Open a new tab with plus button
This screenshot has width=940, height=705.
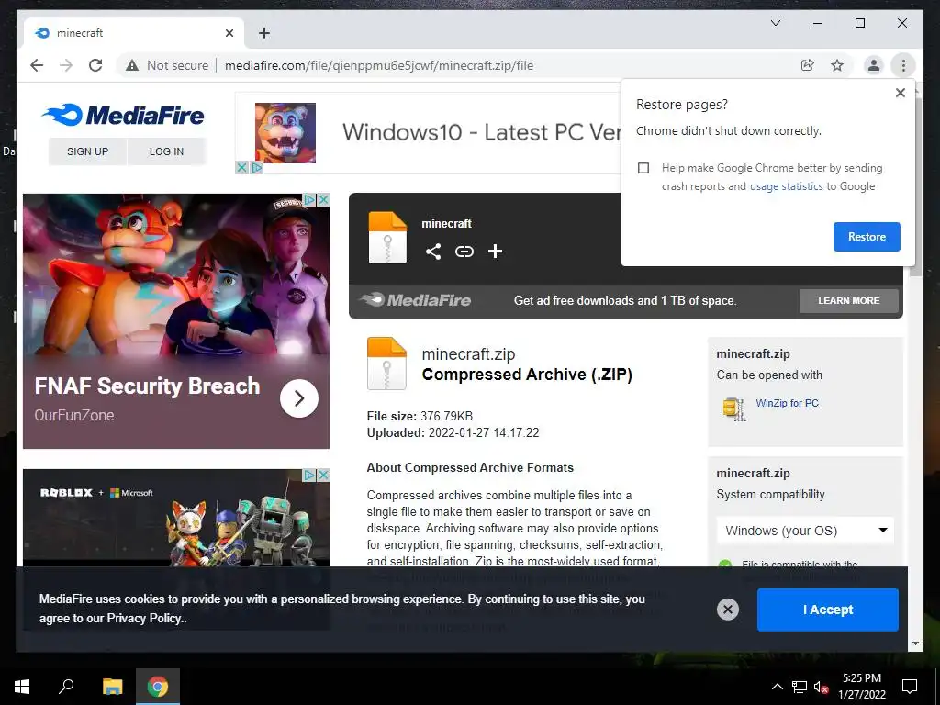click(x=264, y=33)
